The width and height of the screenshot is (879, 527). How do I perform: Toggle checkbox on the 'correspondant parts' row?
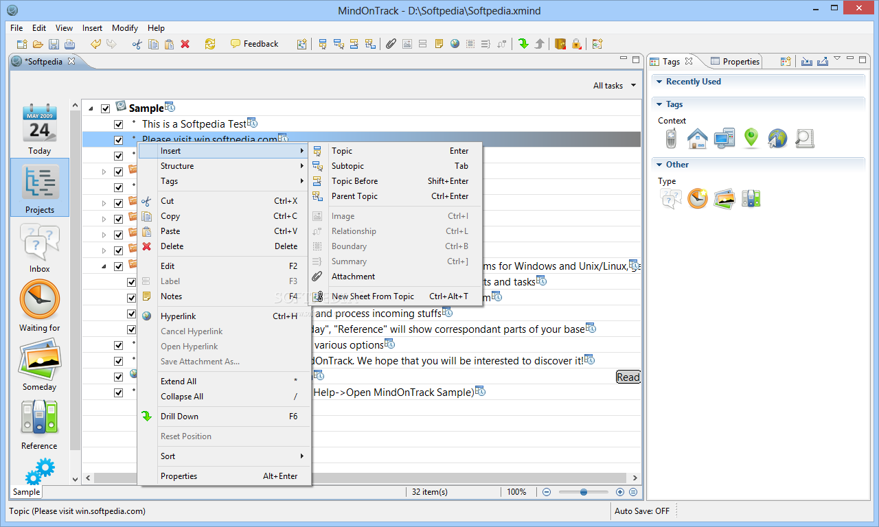pos(132,329)
